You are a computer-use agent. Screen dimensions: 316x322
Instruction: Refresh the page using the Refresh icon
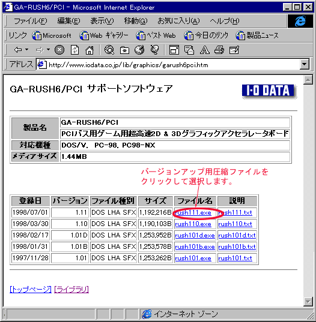[74, 50]
